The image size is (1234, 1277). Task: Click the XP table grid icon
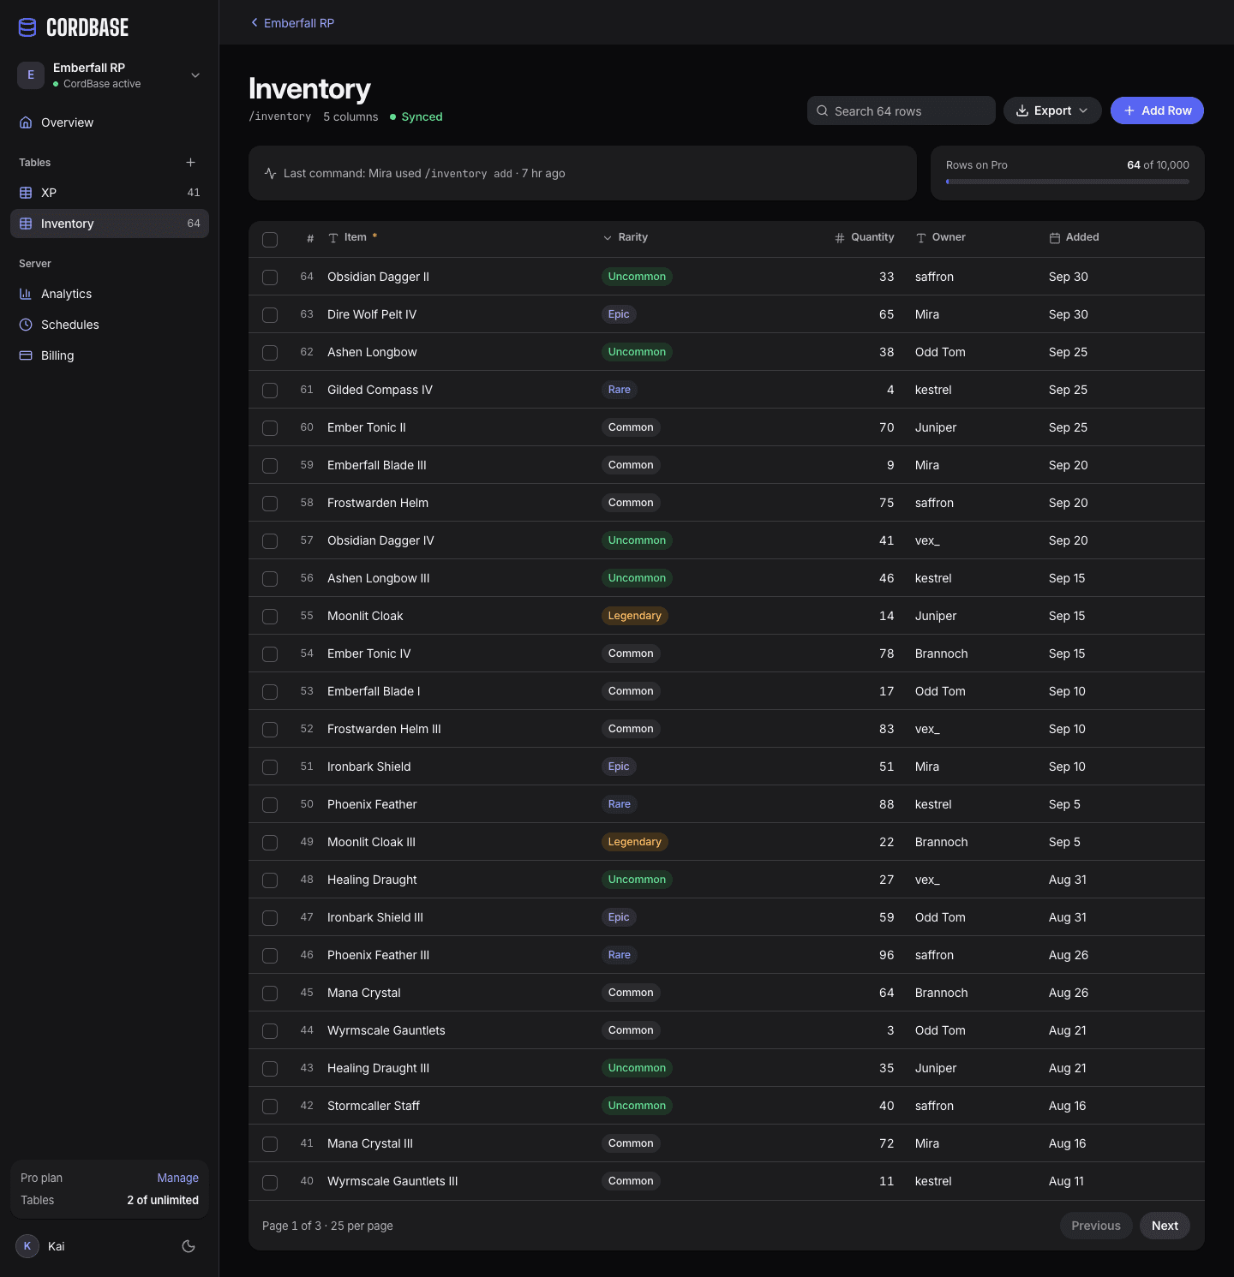tap(26, 193)
